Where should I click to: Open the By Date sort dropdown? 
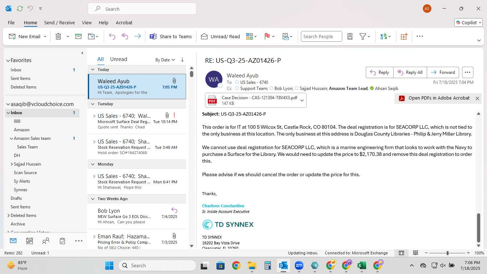point(165,60)
